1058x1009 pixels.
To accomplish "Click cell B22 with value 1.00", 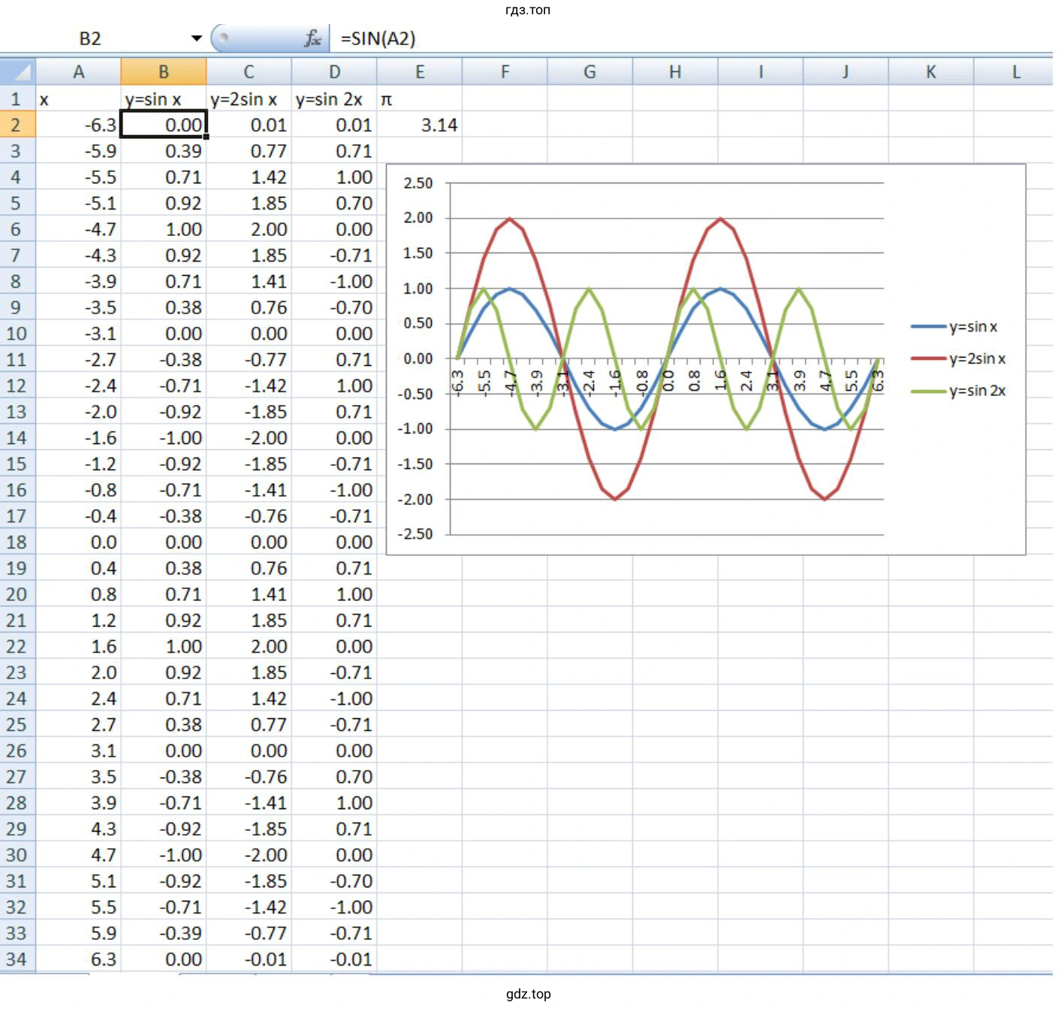I will point(164,646).
